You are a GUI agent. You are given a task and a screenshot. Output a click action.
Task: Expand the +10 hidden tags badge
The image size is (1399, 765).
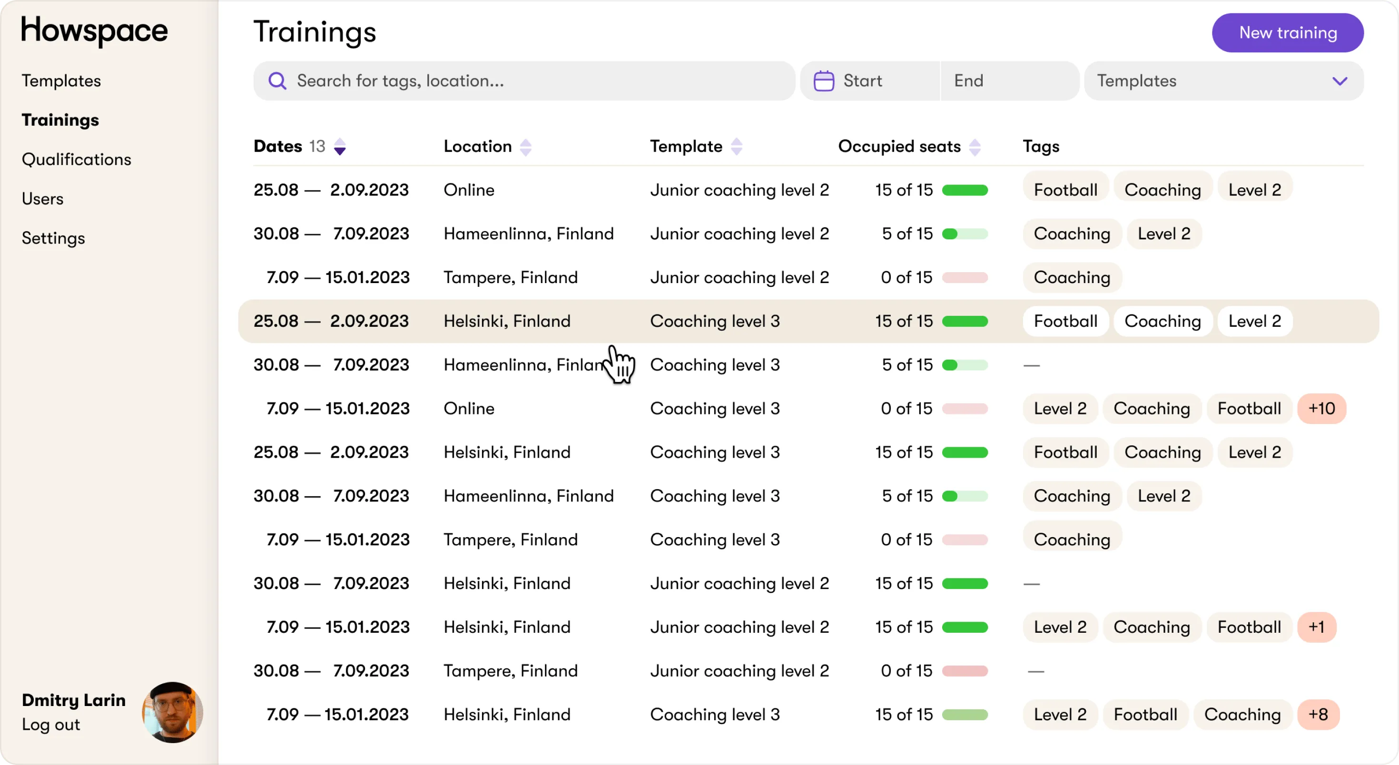[1321, 408]
